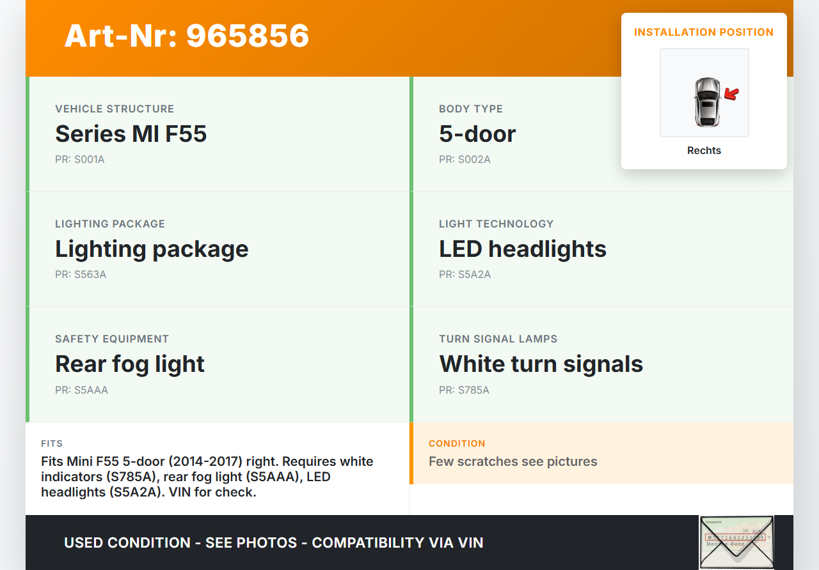The height and width of the screenshot is (570, 819).
Task: Click the 5-door body type value
Action: pyautogui.click(x=477, y=134)
